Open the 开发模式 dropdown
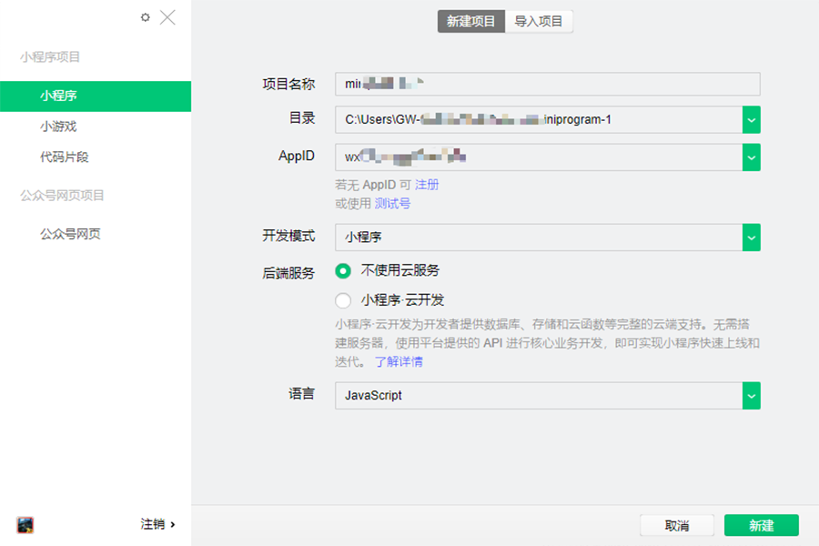This screenshot has height=546, width=819. [751, 237]
